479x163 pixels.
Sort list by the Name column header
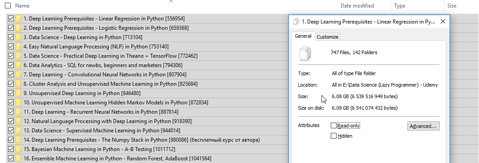(22, 5)
